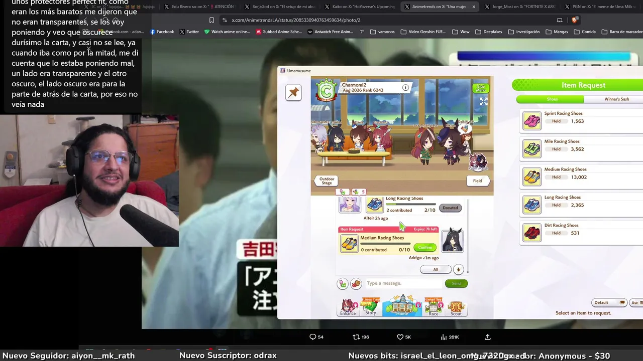Viewport: 643px width, 361px height.
Task: Open the Enhance menu
Action: [348, 307]
